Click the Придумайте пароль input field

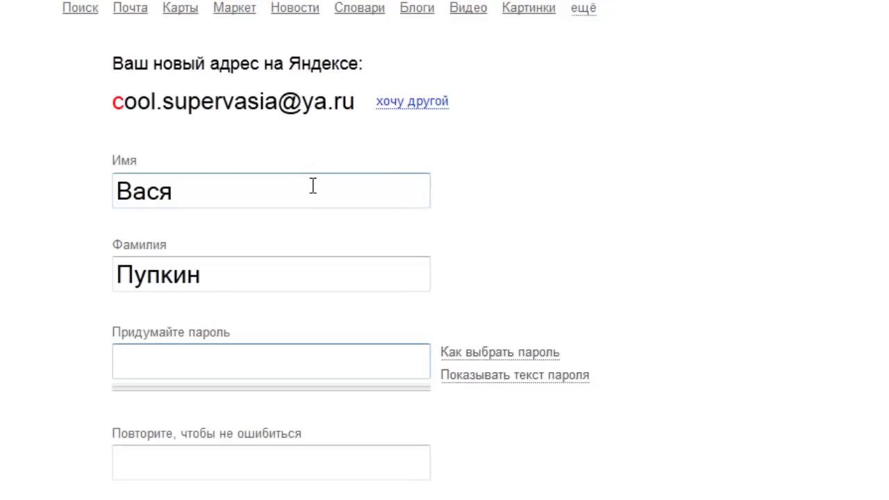(271, 361)
